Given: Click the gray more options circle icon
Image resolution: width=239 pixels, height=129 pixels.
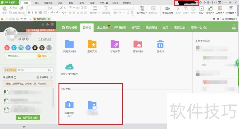Looking at the screenshot, I should point(49,48).
